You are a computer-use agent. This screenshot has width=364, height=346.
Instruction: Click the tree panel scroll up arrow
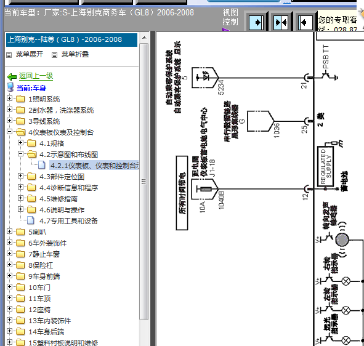144,38
